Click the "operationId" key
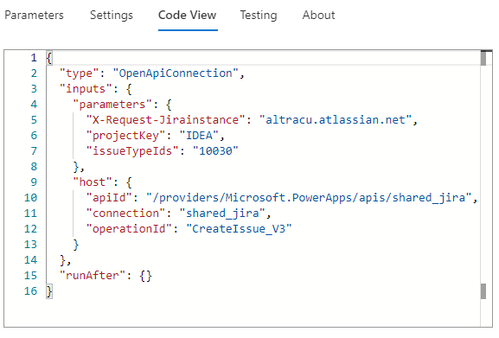 (x=129, y=229)
